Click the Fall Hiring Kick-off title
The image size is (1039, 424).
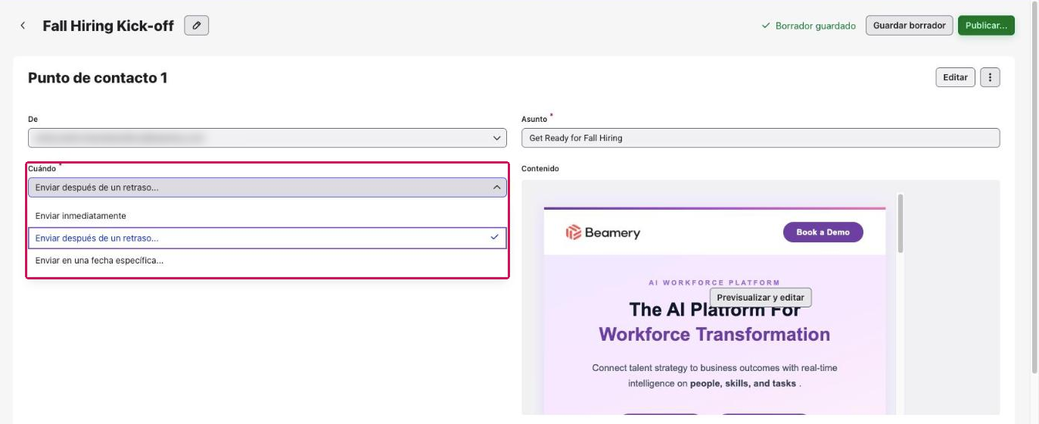point(108,26)
